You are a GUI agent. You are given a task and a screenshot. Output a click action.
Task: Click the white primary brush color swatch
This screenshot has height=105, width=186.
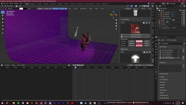[21, 8]
